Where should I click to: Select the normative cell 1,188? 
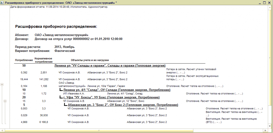(x=43, y=86)
